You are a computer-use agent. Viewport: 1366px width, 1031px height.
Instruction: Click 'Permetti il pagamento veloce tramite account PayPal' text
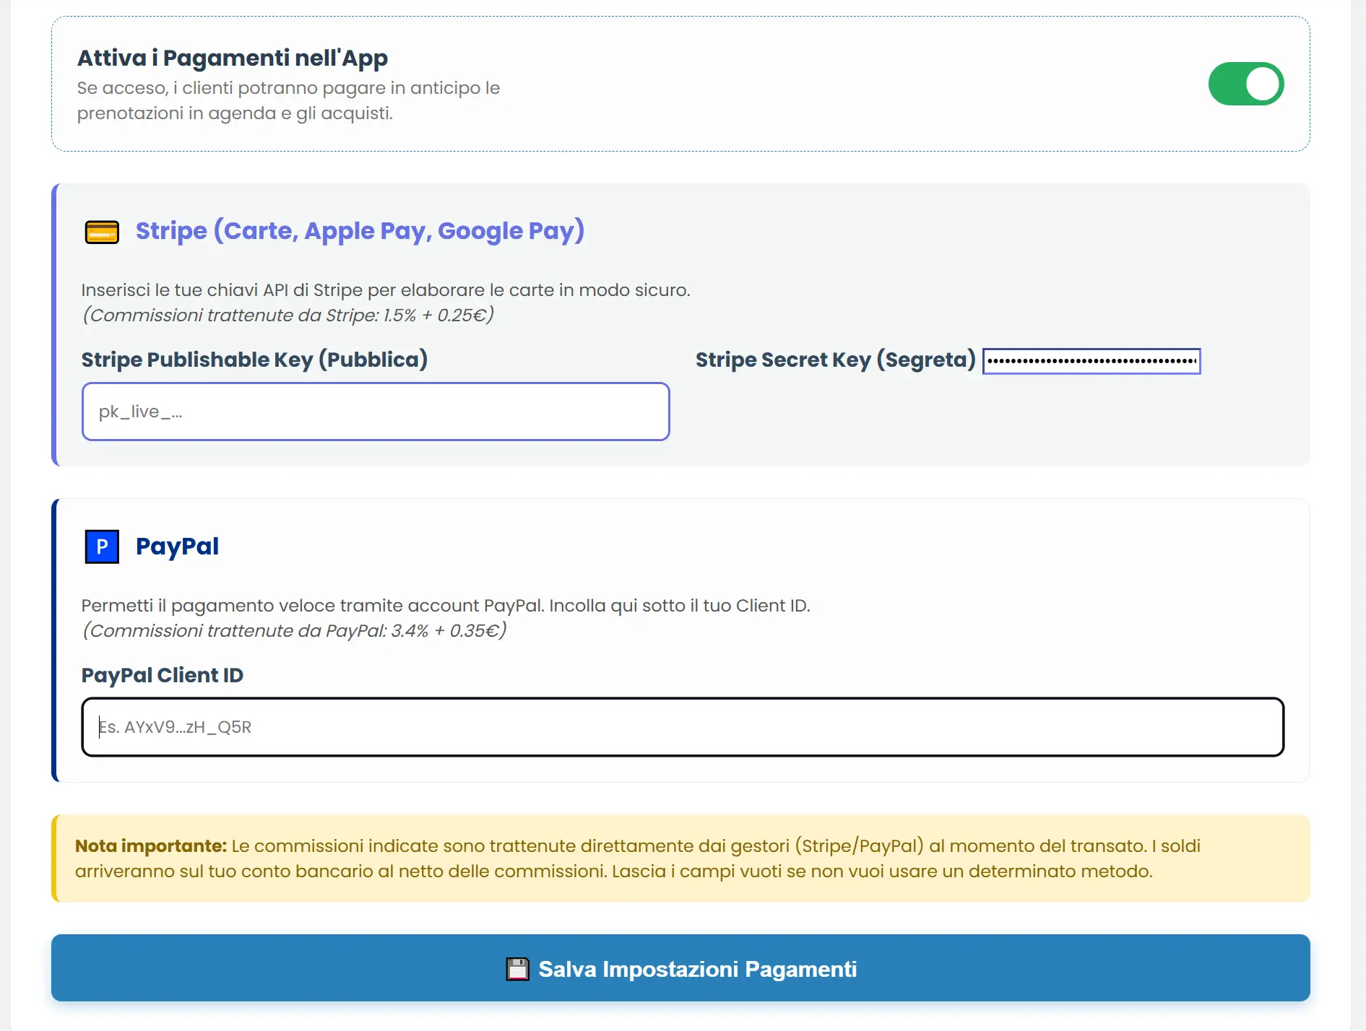pyautogui.click(x=446, y=606)
